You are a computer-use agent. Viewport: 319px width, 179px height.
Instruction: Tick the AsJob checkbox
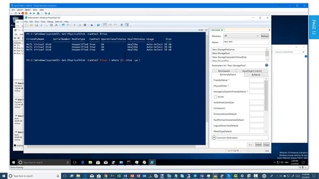tap(215, 97)
